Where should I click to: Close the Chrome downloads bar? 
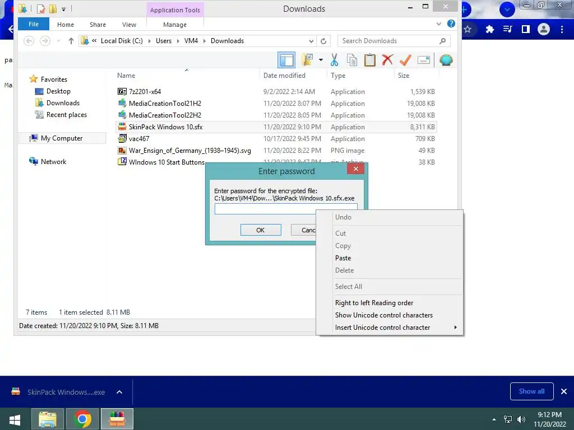(x=564, y=391)
